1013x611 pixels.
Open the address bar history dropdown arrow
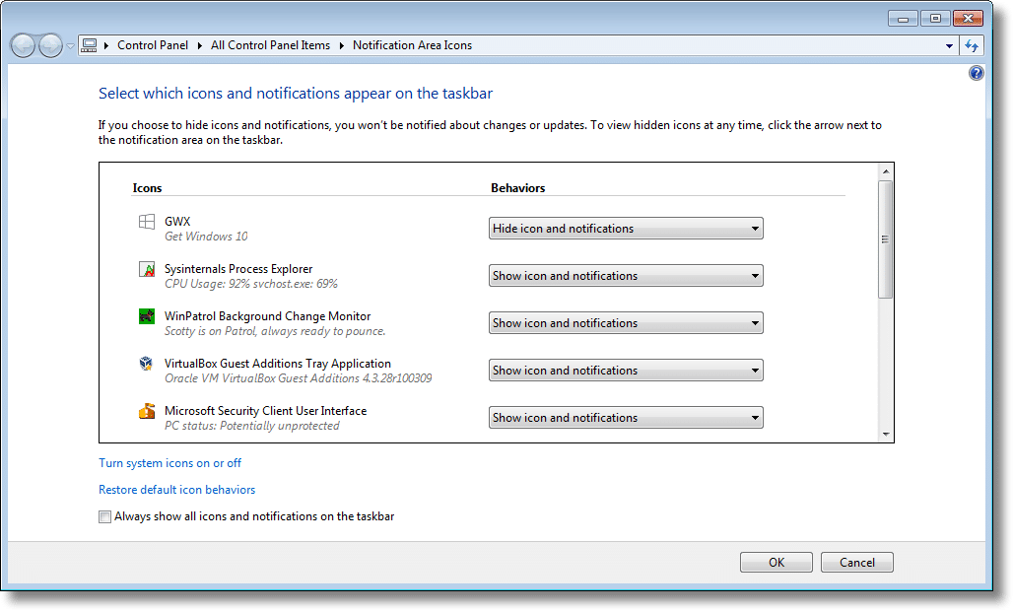[x=949, y=45]
